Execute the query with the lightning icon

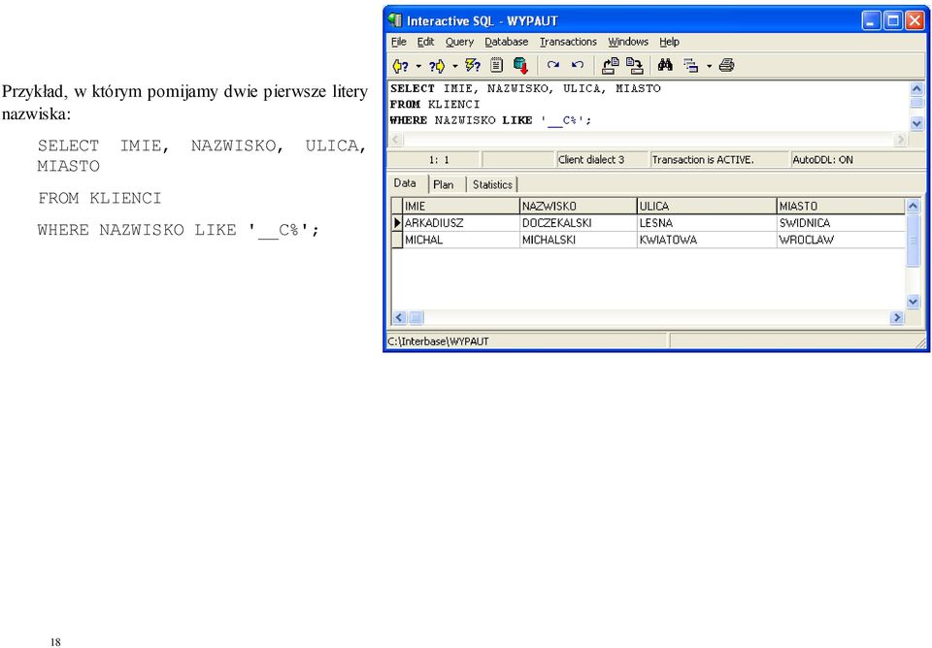(x=473, y=65)
